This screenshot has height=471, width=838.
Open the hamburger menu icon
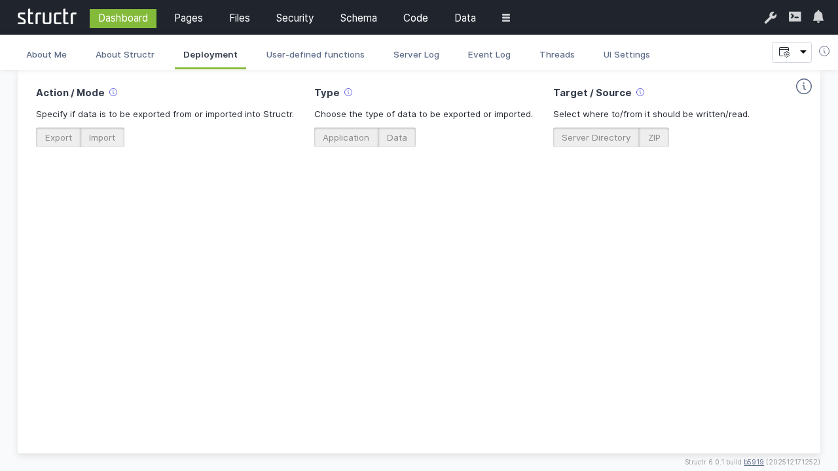pos(505,18)
